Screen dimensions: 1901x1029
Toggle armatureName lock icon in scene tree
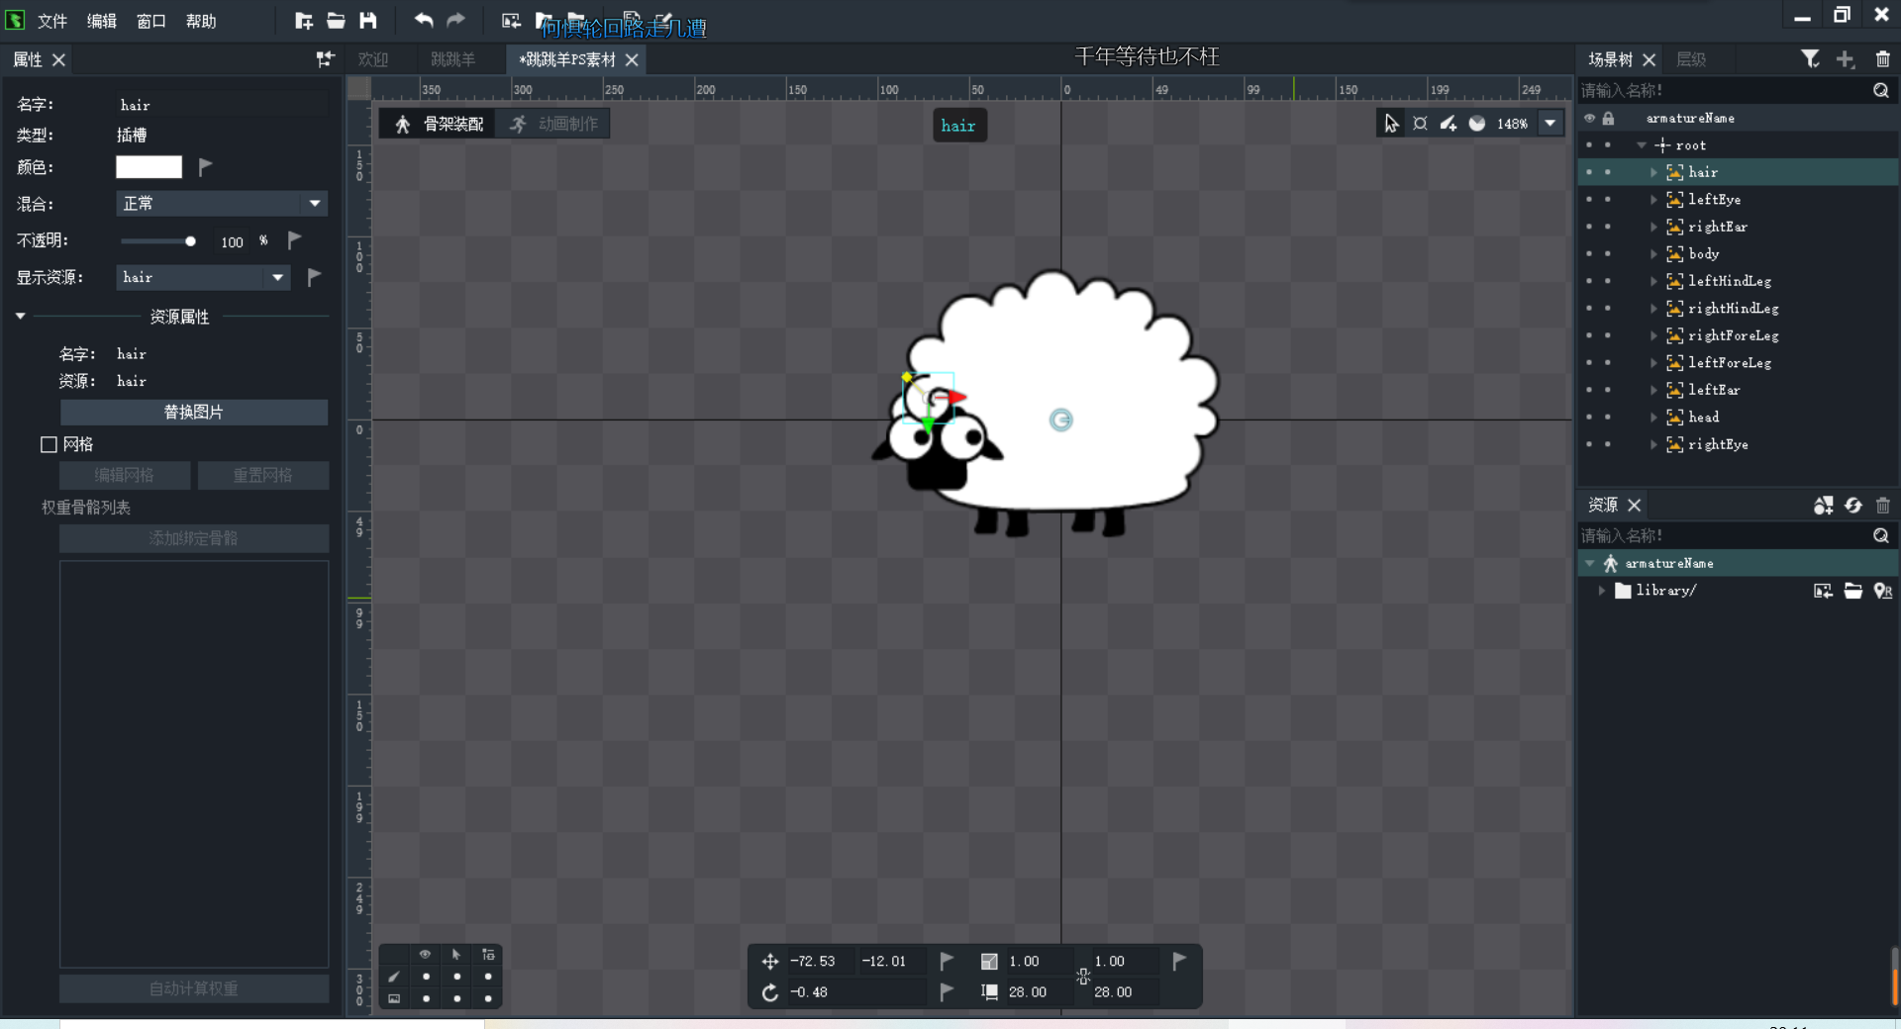tap(1609, 119)
